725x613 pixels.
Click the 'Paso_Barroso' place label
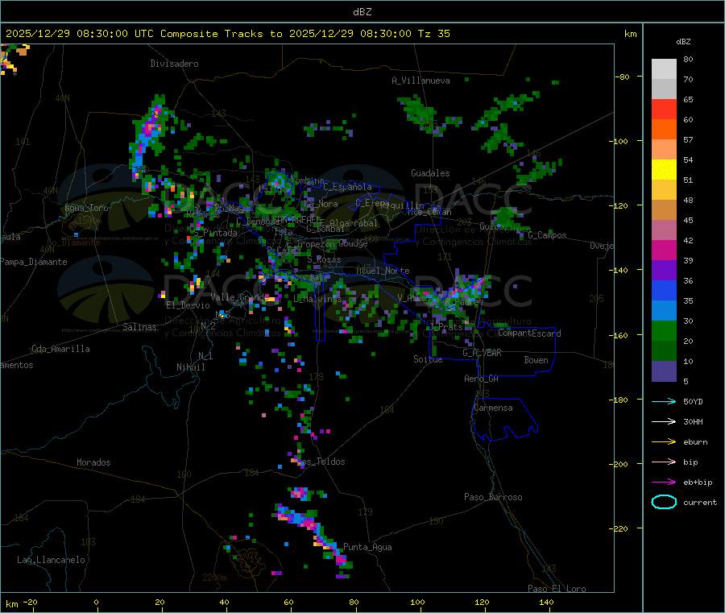(493, 497)
